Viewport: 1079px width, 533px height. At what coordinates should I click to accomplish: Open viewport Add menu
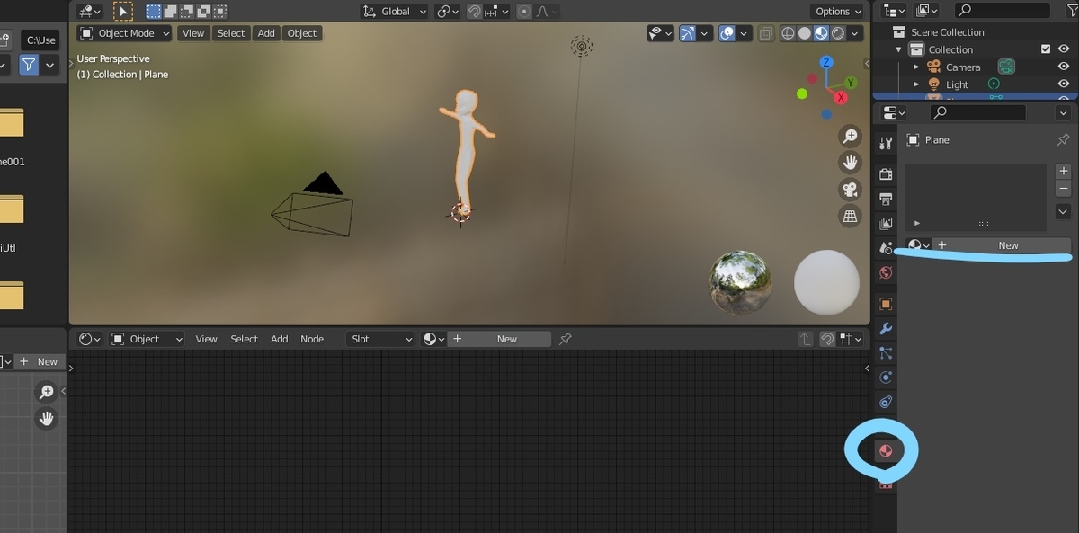click(x=266, y=33)
